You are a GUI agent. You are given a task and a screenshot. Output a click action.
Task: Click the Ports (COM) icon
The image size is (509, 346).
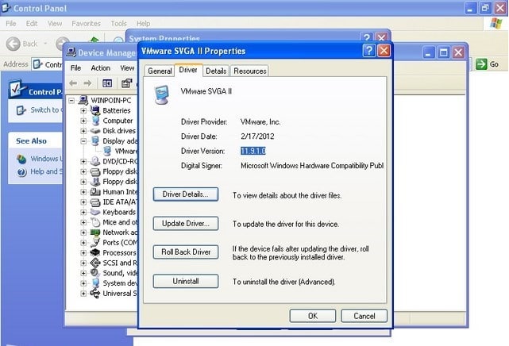tap(95, 243)
